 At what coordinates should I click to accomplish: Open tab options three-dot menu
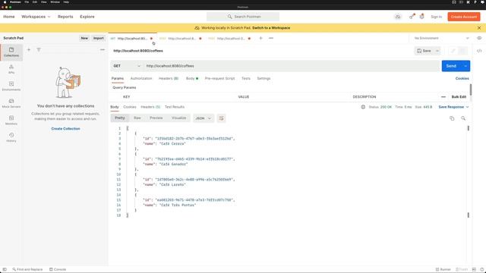click(x=271, y=38)
